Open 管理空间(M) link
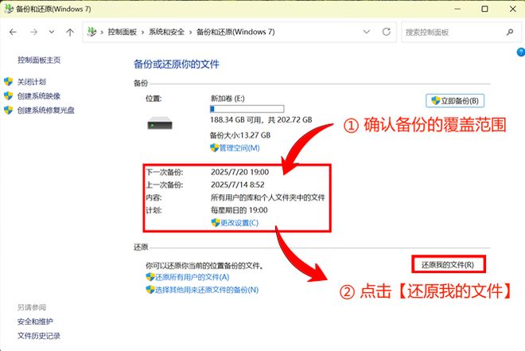The height and width of the screenshot is (351, 525). coord(239,148)
